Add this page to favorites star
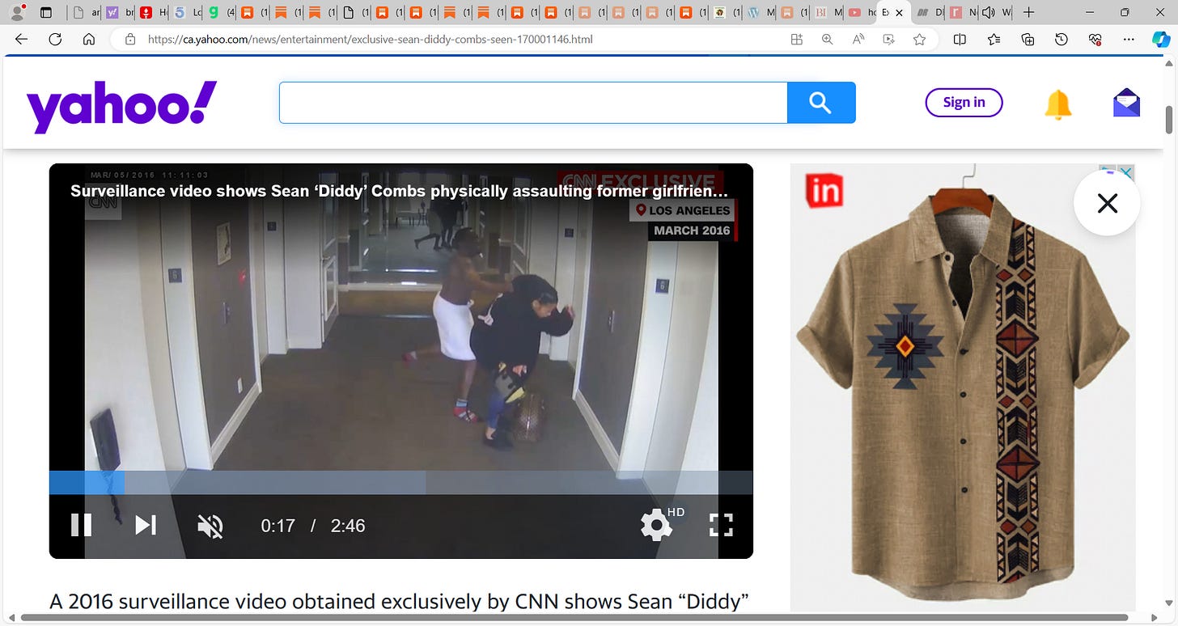The width and height of the screenshot is (1178, 626). [919, 39]
